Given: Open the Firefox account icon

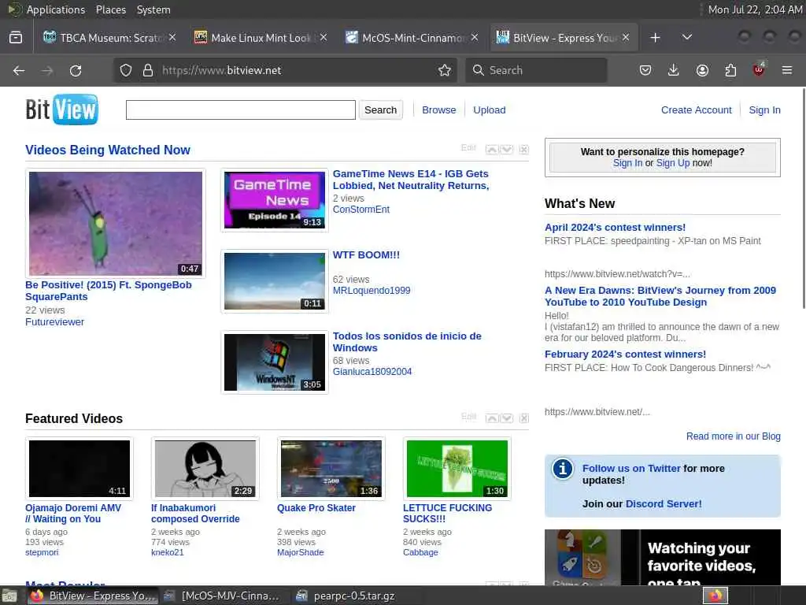Looking at the screenshot, I should 702,70.
